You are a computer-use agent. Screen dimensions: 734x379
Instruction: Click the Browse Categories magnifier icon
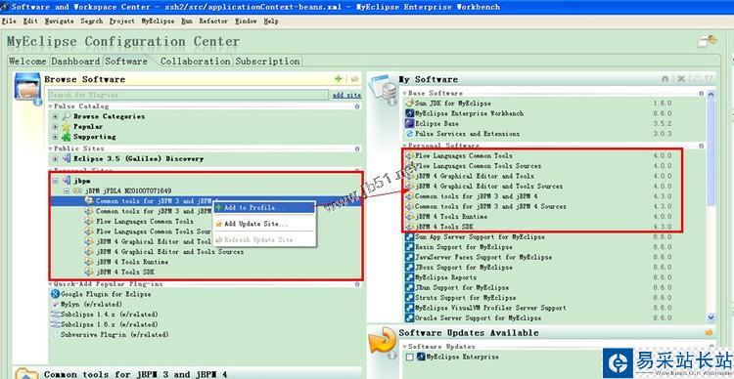pyautogui.click(x=67, y=116)
